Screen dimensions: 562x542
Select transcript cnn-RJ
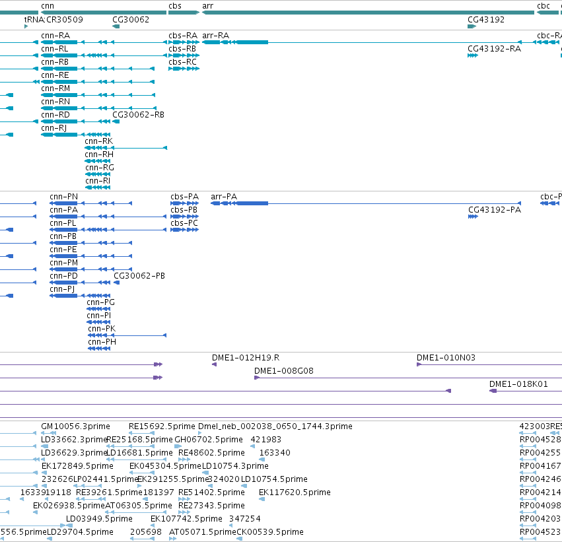tap(54, 128)
